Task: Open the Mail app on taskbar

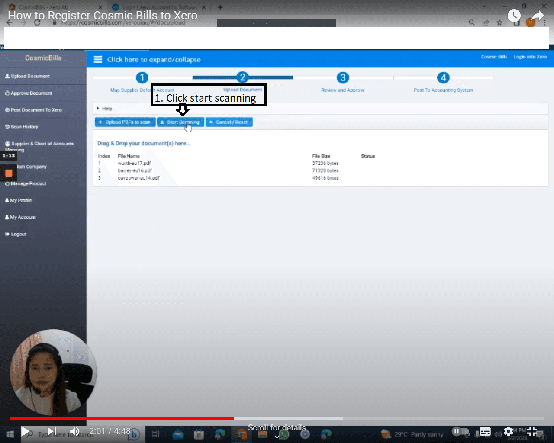Action: click(177, 434)
